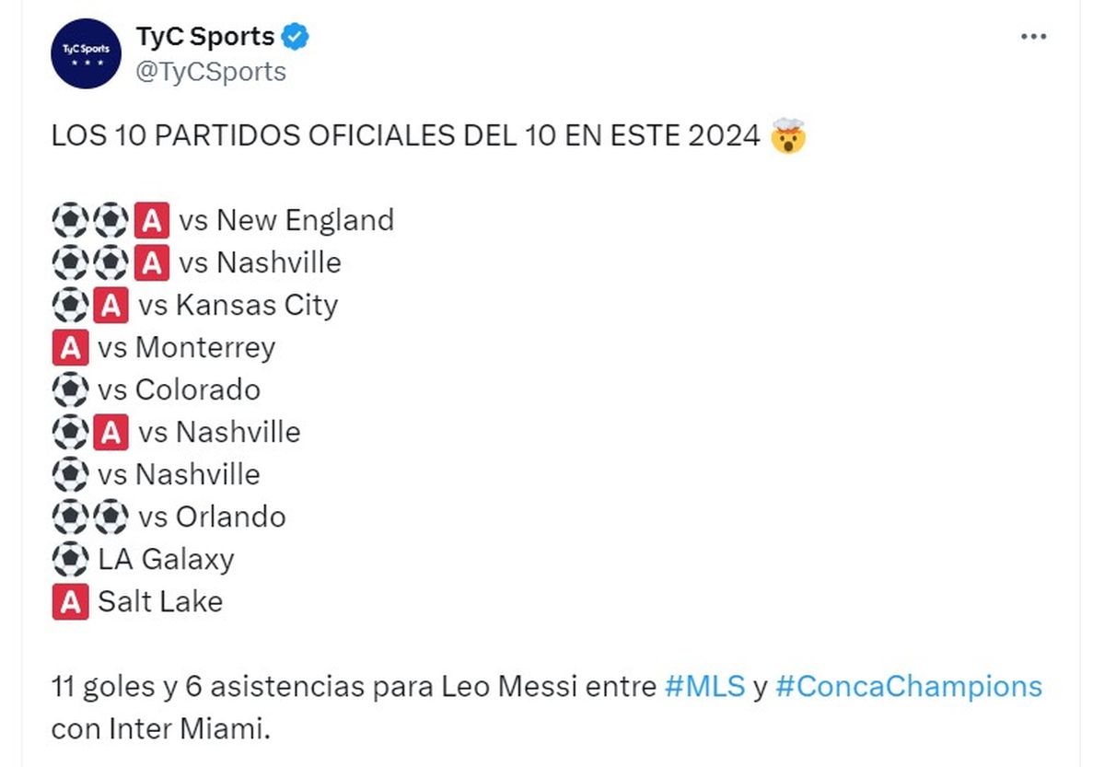Click the TyC Sports profile avatar
1105x767 pixels.
coord(86,53)
